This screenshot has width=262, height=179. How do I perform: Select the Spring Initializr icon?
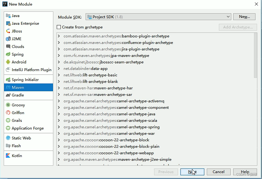[x=8, y=80]
